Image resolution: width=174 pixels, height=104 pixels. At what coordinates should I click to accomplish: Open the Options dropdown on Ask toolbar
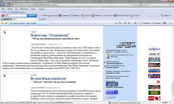pos(166,16)
